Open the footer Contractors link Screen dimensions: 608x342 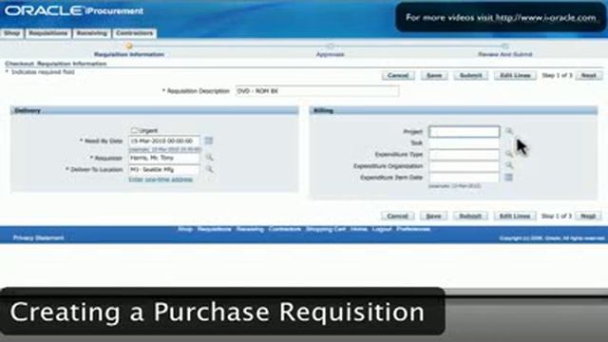(x=285, y=229)
